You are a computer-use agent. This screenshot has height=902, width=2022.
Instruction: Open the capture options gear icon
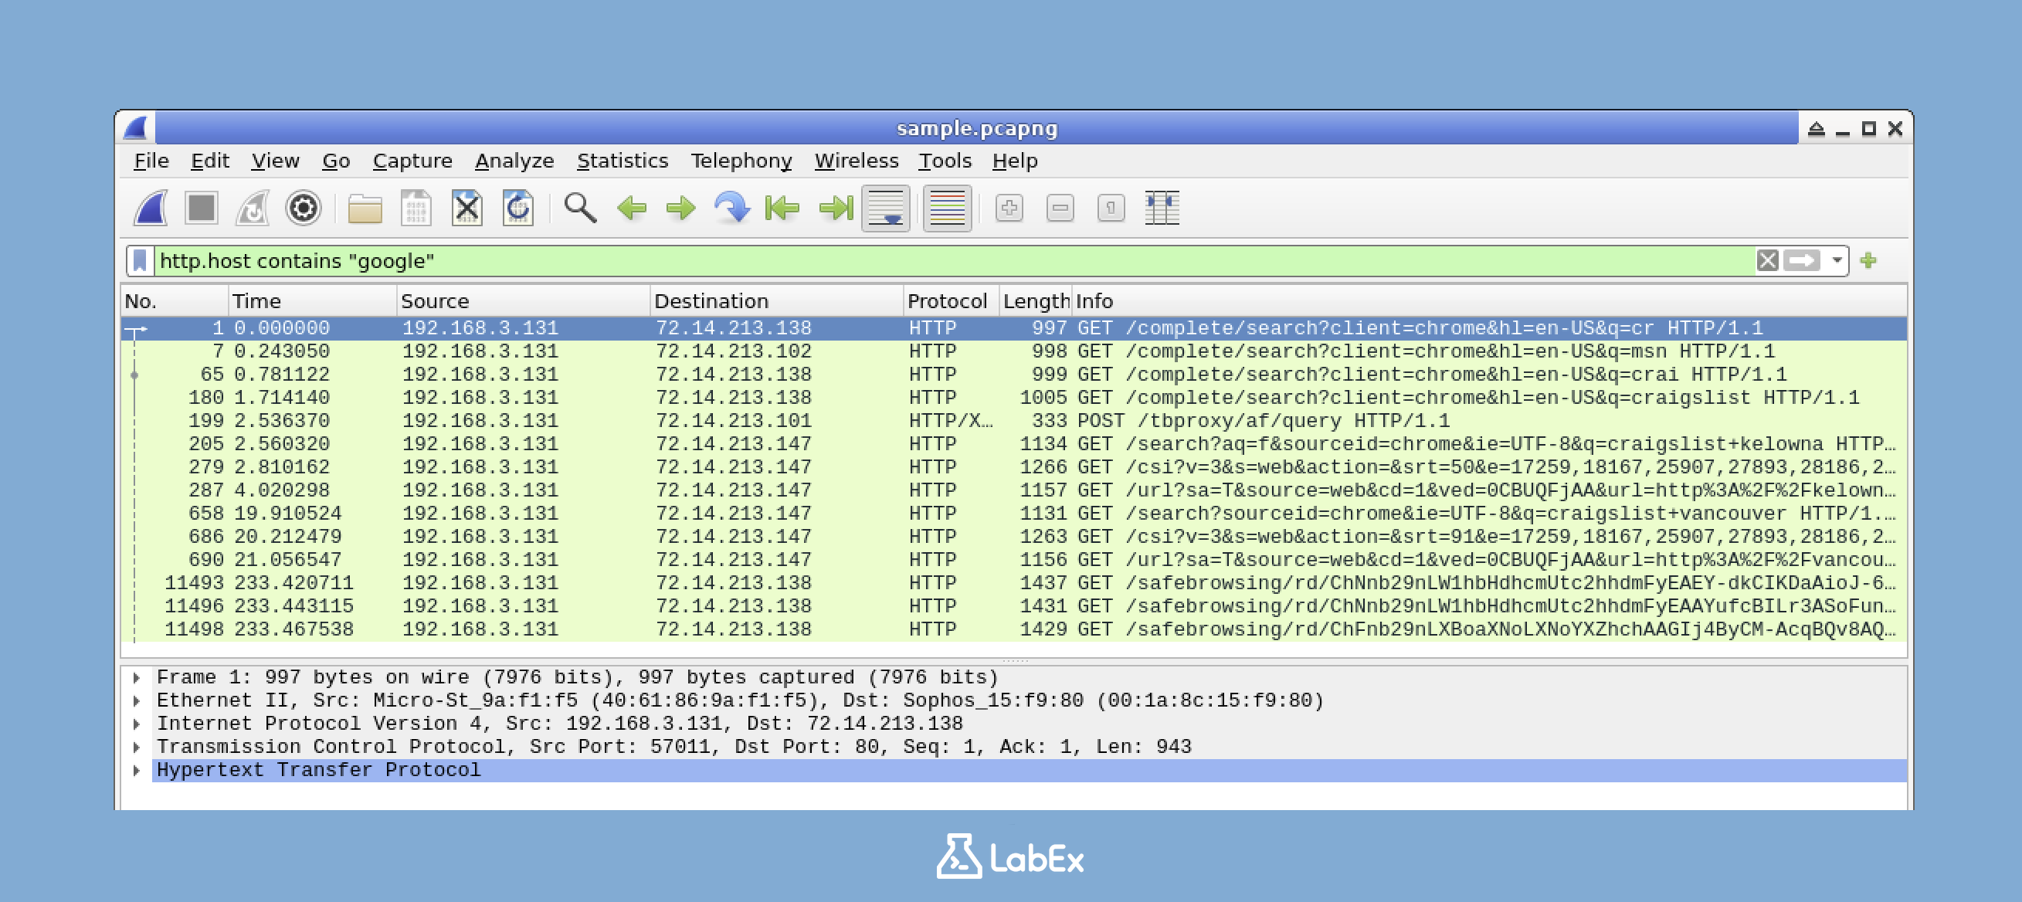point(304,208)
